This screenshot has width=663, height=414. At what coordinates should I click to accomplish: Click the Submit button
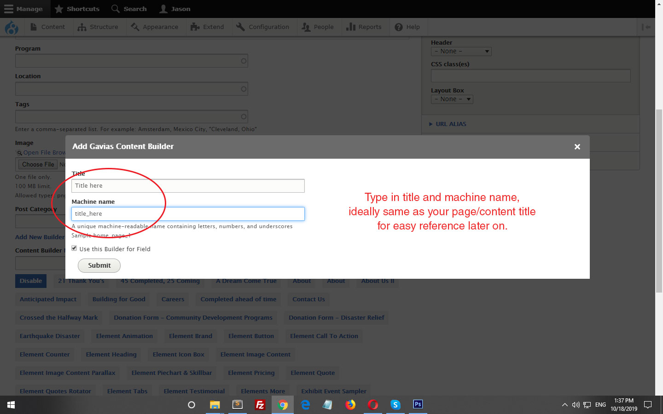click(x=99, y=265)
